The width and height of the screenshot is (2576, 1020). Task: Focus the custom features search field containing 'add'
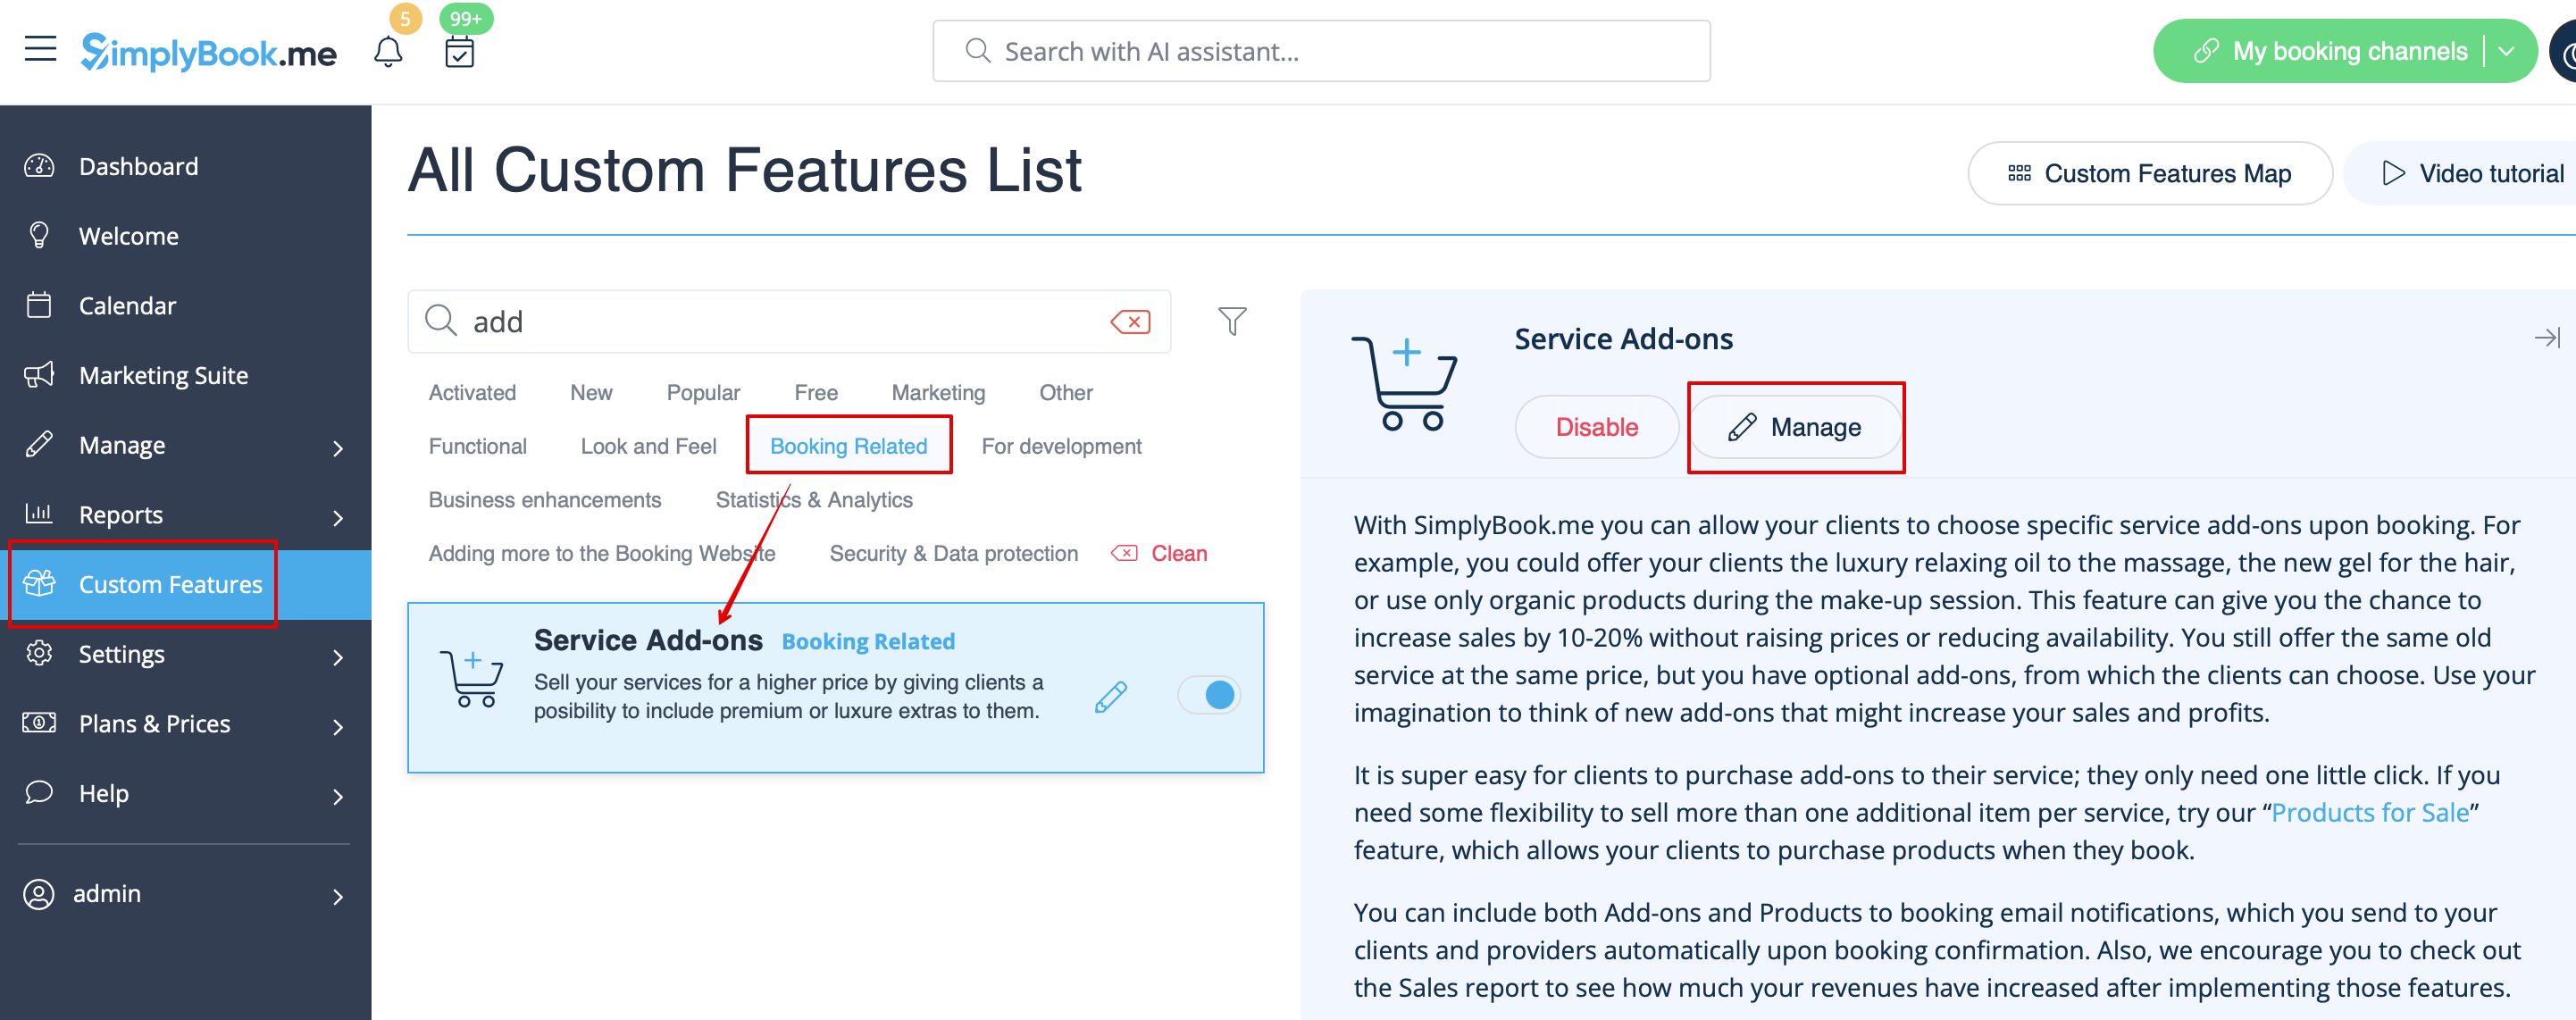click(x=789, y=321)
